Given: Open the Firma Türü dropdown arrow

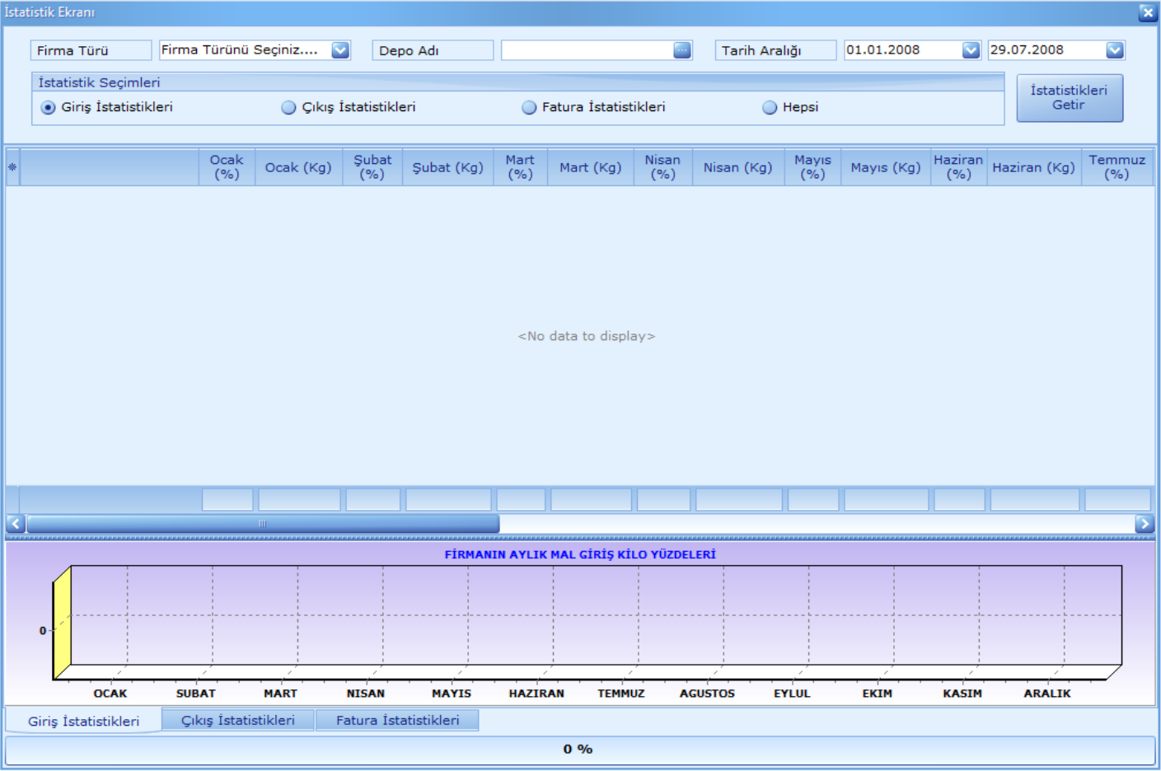Looking at the screenshot, I should pyautogui.click(x=340, y=50).
